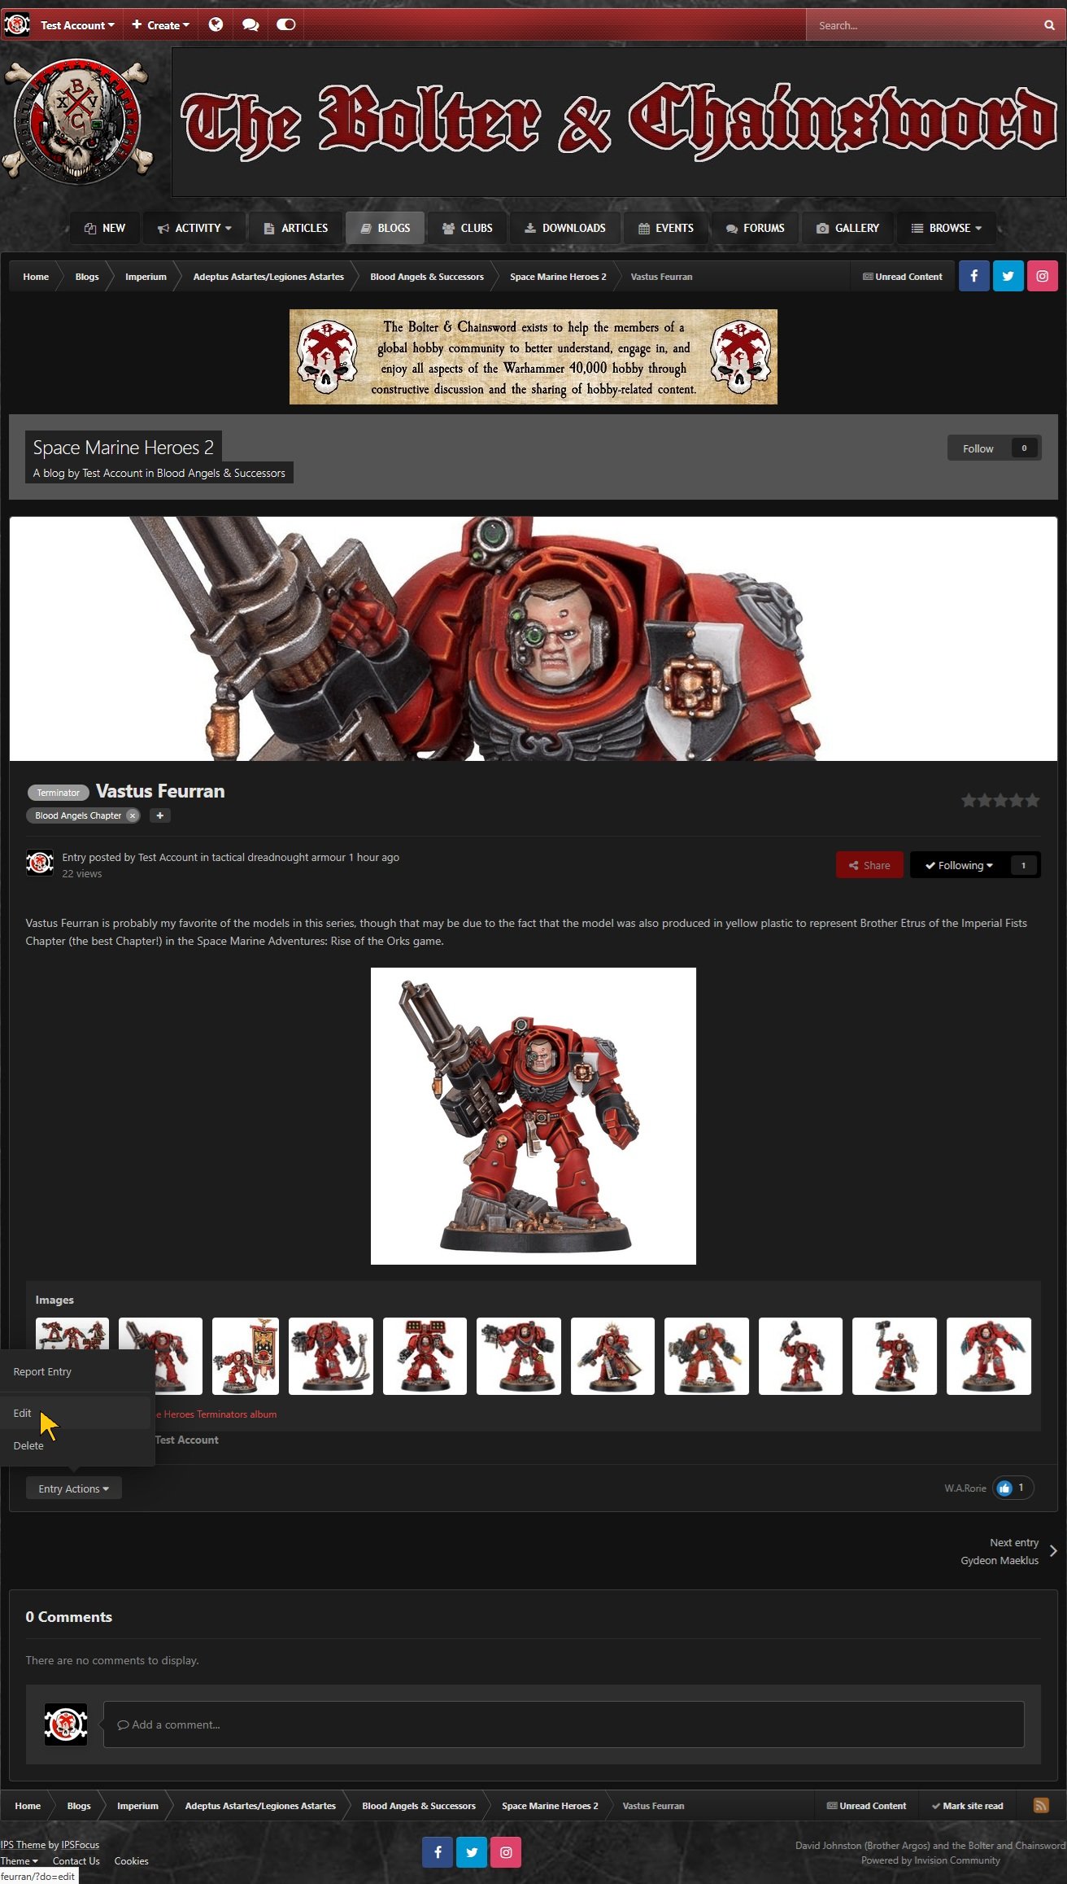
Task: Click the Add a comment field
Action: [563, 1724]
